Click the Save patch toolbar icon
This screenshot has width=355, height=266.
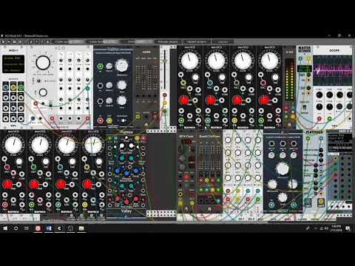(x=14, y=42)
